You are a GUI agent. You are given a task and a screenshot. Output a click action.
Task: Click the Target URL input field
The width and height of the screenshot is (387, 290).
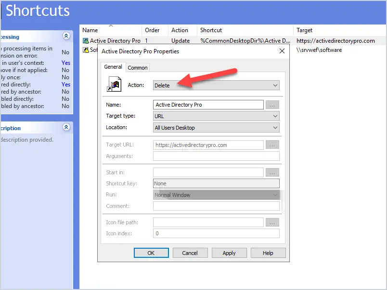(x=208, y=145)
